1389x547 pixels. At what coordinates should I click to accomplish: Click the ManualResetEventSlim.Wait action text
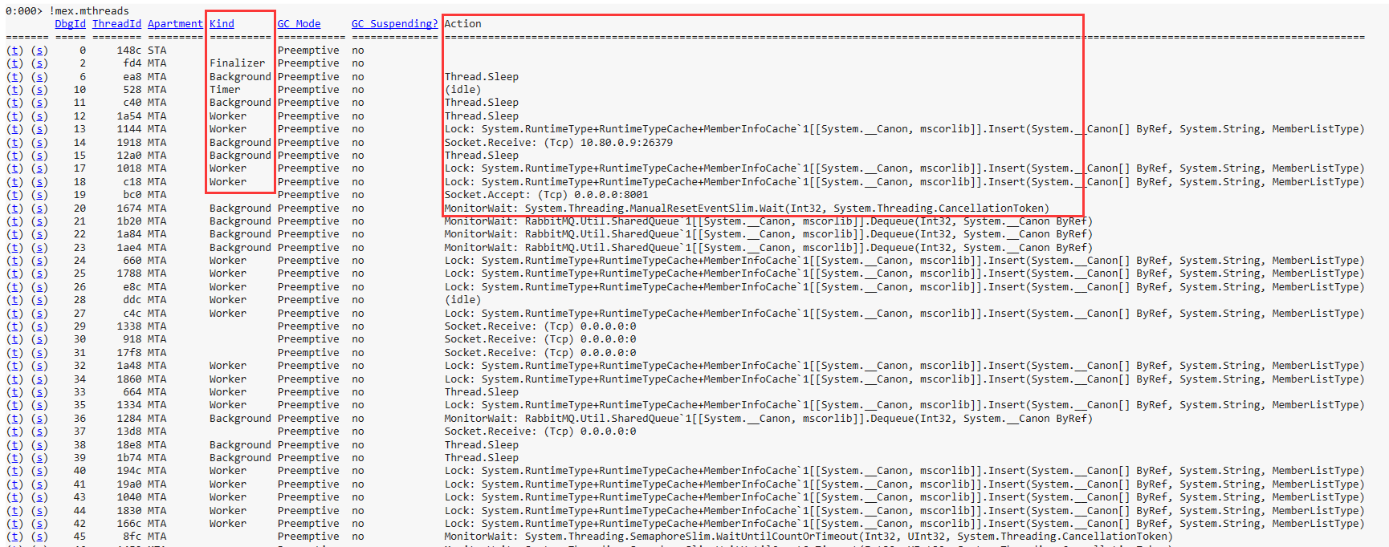747,208
